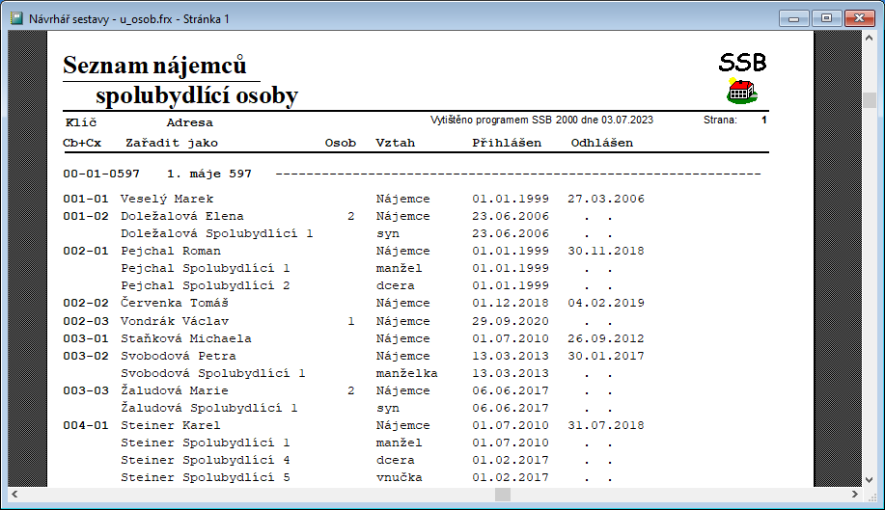Click the horizontal scrollbar right arrow
Viewport: 885px width, 510px height.
853,494
